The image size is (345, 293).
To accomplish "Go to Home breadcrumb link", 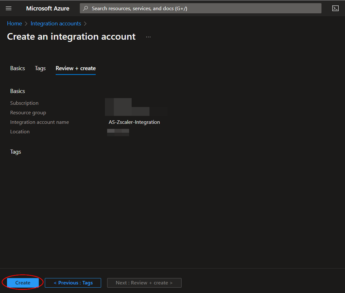I will pos(15,23).
